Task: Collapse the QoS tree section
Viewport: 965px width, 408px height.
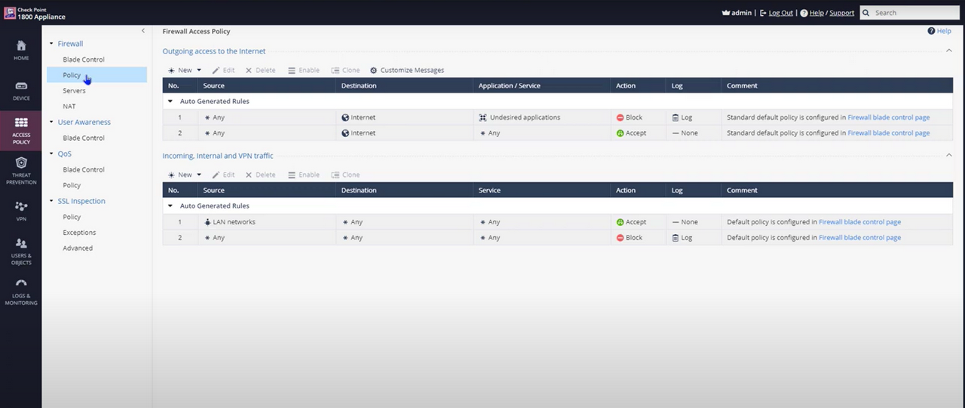Action: [x=51, y=154]
